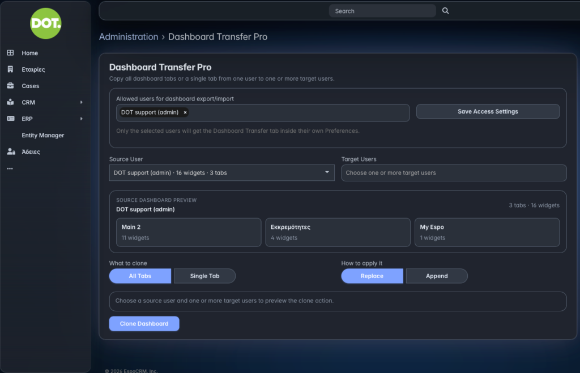Expand the CRM submenu arrow
Screen dimensions: 580x373
point(82,102)
